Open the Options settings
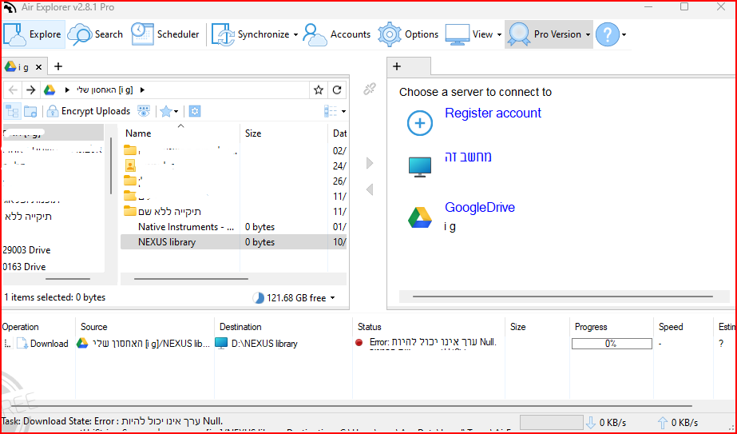This screenshot has width=737, height=434. [x=408, y=34]
